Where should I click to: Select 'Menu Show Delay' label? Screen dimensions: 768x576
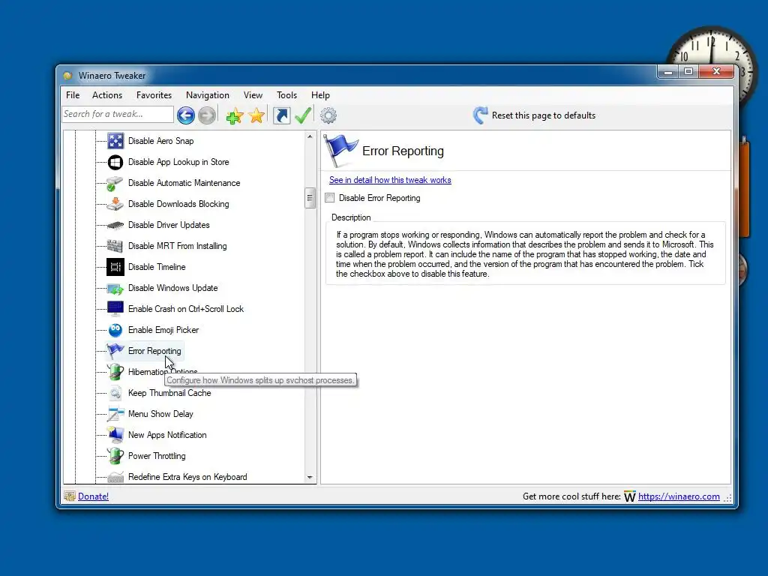[x=160, y=414]
